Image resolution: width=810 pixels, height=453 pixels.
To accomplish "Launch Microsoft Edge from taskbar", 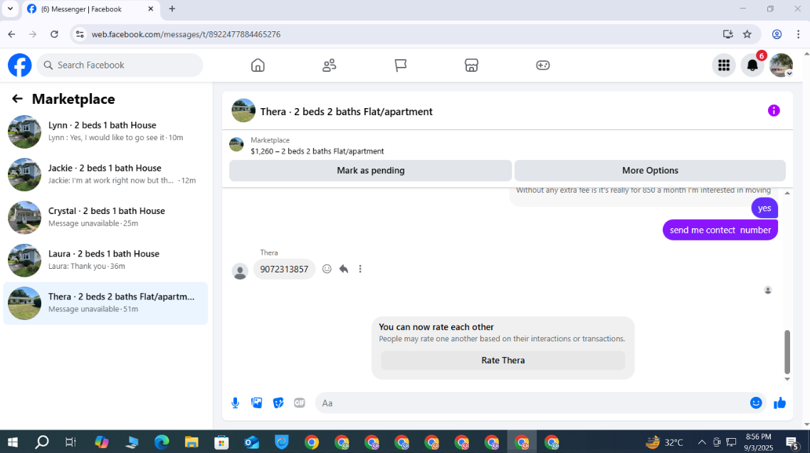I will coord(162,442).
